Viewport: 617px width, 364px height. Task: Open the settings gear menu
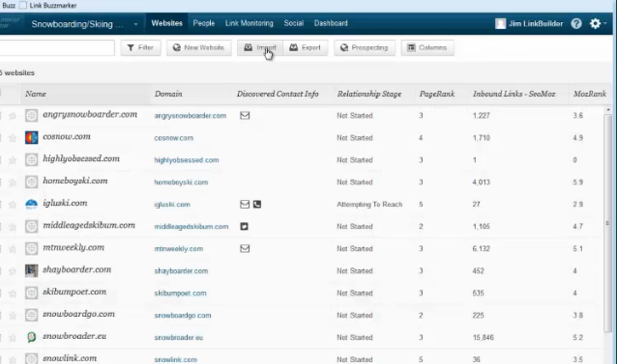(x=595, y=23)
